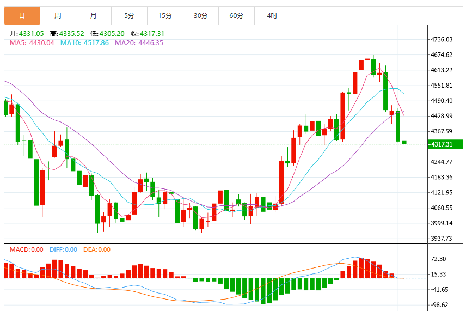Choose the 60分 timeframe tab
The height and width of the screenshot is (311, 466).
[237, 15]
